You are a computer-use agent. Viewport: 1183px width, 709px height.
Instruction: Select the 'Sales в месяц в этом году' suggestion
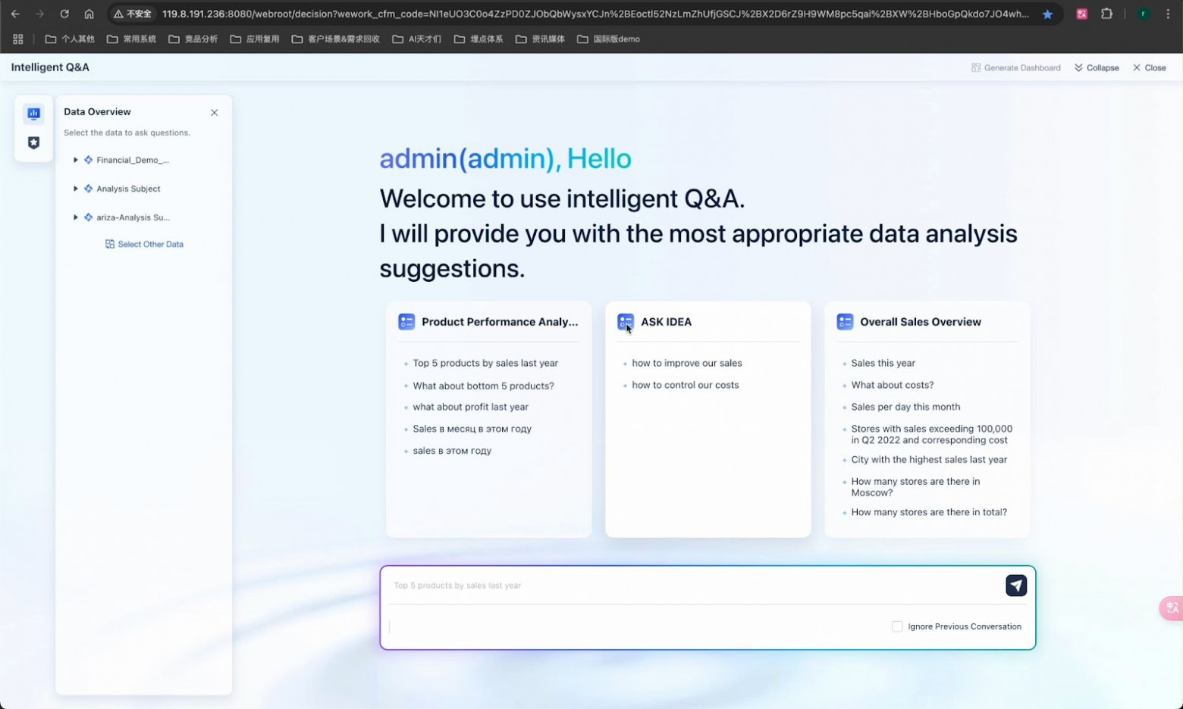pyautogui.click(x=472, y=429)
